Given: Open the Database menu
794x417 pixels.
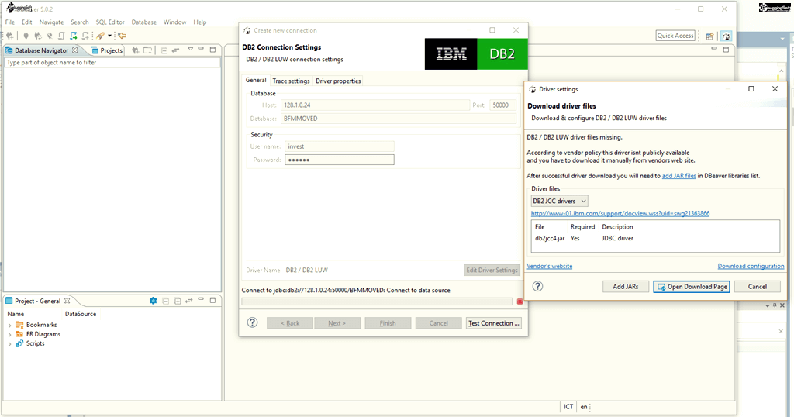Looking at the screenshot, I should 143,22.
